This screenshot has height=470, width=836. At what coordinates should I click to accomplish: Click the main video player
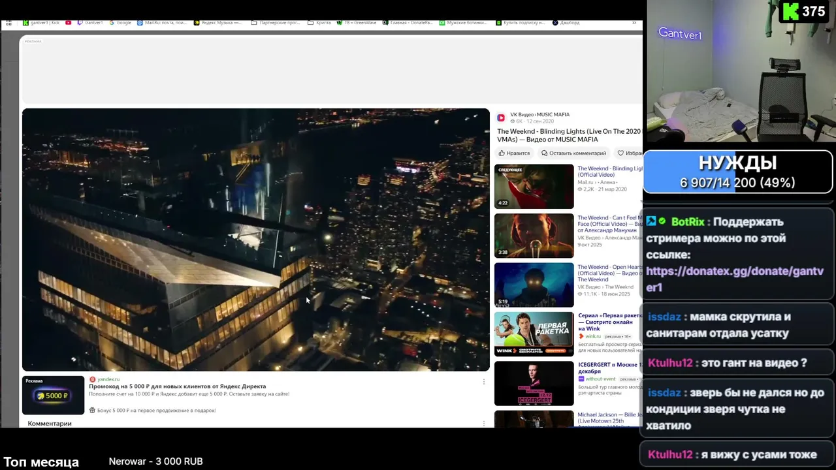(255, 240)
